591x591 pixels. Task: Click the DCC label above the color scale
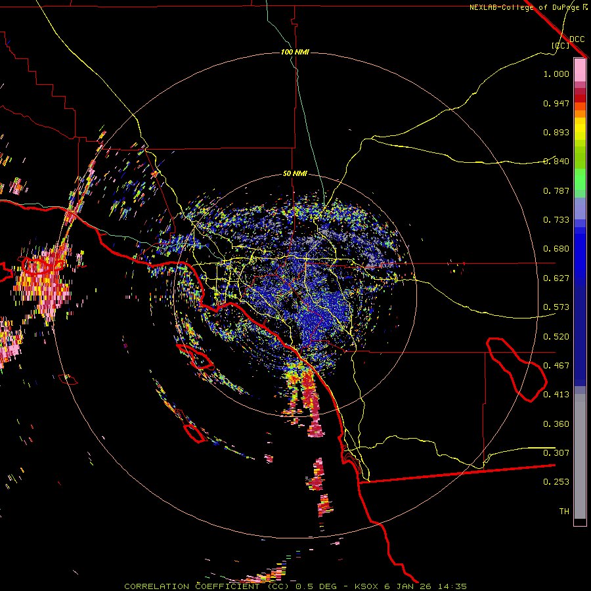tap(577, 39)
